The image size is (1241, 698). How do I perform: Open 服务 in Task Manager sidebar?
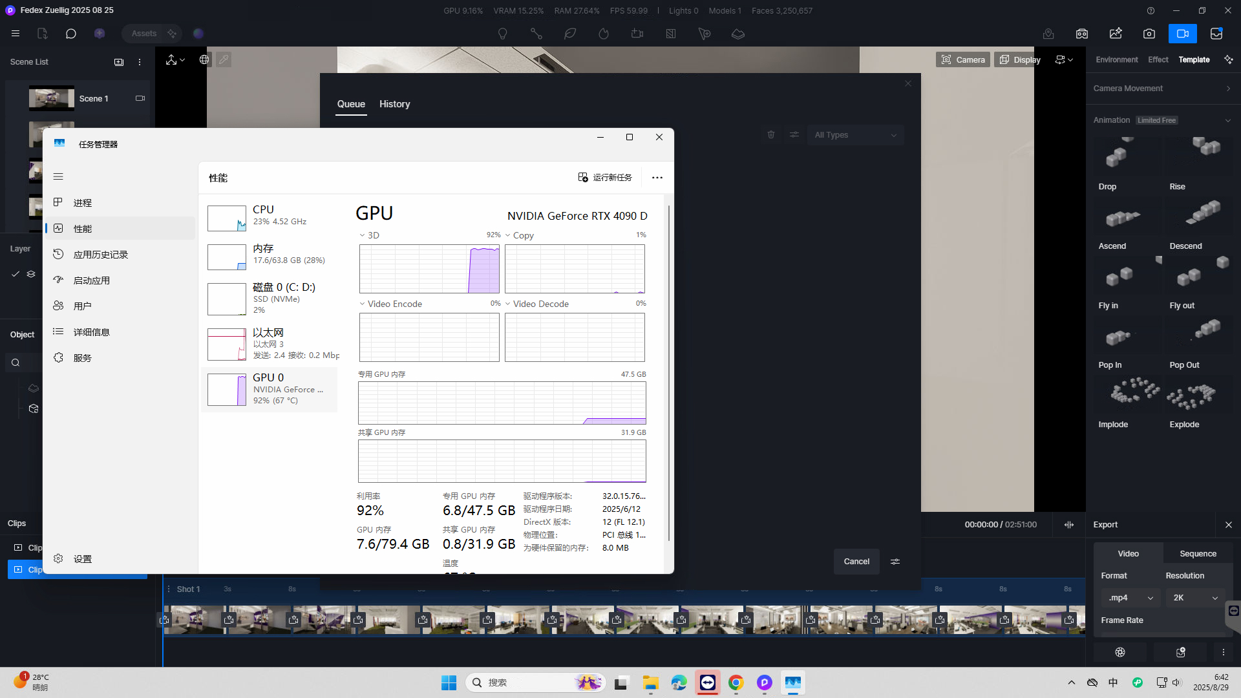click(x=120, y=358)
